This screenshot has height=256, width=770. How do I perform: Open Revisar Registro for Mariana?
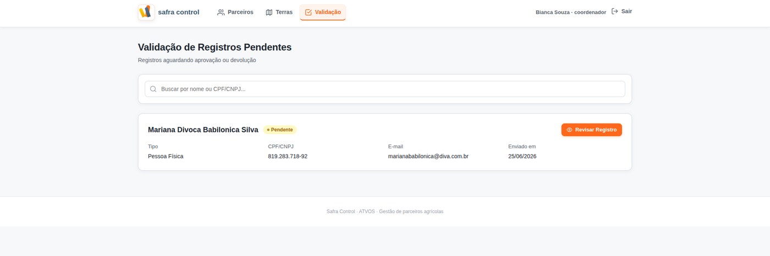click(x=592, y=130)
